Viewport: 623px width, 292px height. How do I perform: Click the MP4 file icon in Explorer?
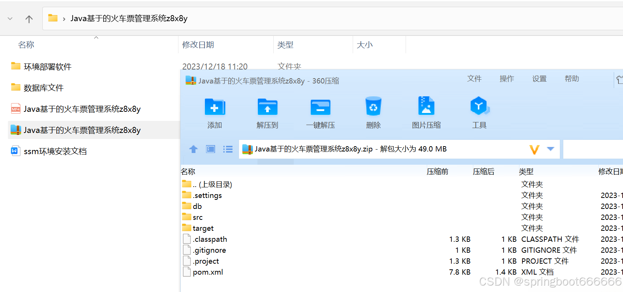[x=15, y=108]
